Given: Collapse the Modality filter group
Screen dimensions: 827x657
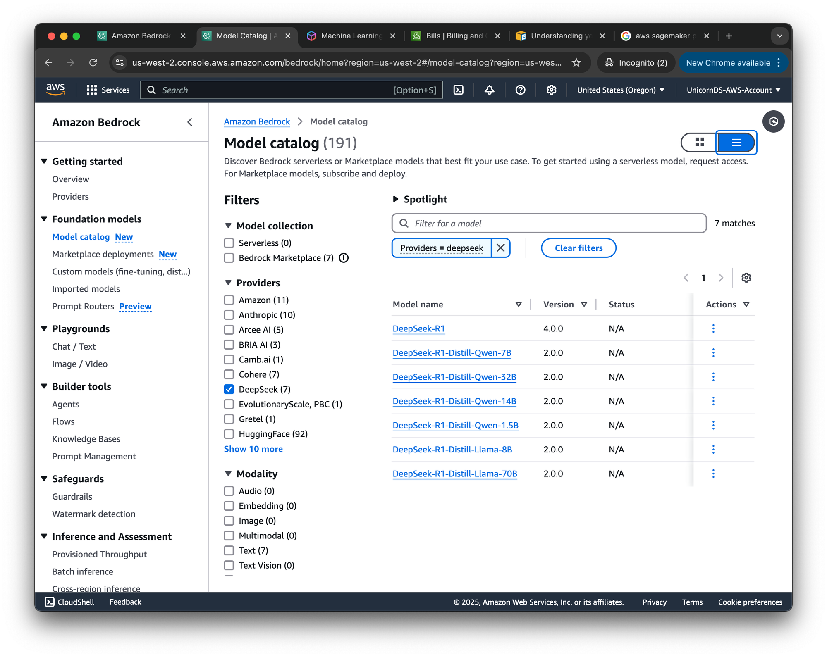Looking at the screenshot, I should (228, 474).
